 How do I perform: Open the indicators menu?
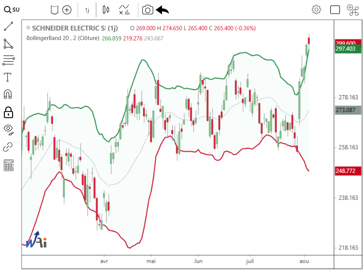124,10
